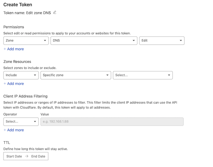Click the Create Token heading
This screenshot has width=213, height=167.
(x=17, y=5)
